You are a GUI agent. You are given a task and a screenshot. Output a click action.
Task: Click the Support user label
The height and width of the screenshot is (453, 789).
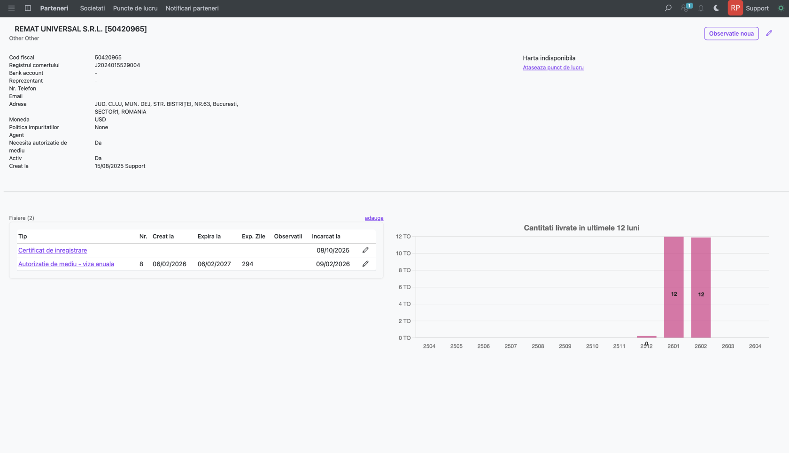pos(757,8)
